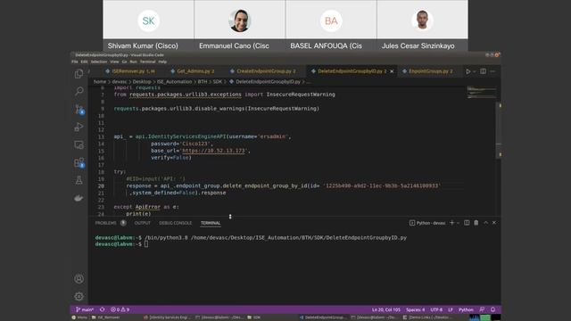Kill terminal with trash icon

(476, 223)
